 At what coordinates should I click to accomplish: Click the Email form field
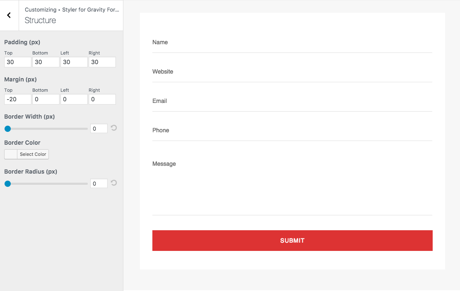pyautogui.click(x=292, y=101)
